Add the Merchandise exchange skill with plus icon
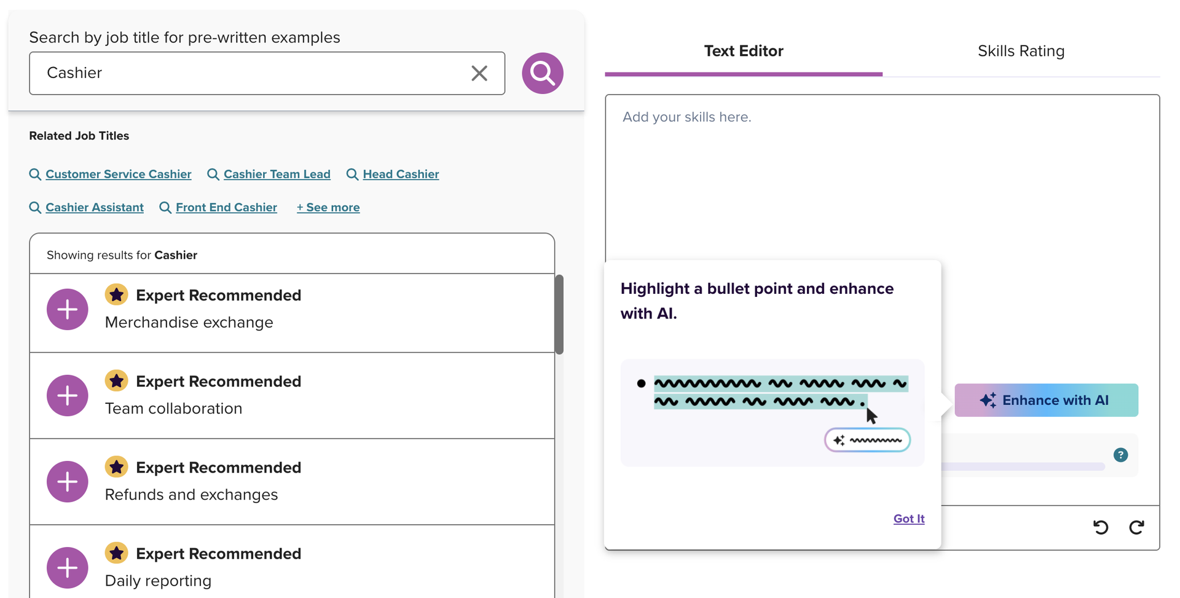The height and width of the screenshot is (598, 1180). [67, 309]
